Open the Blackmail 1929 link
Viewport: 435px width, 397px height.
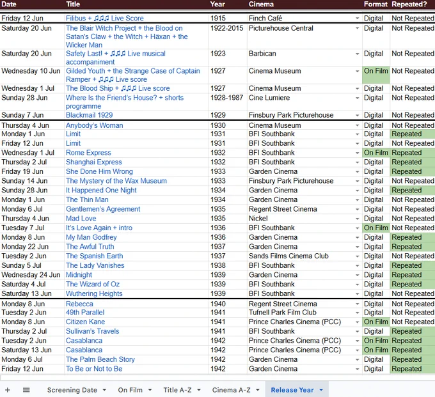coord(89,115)
